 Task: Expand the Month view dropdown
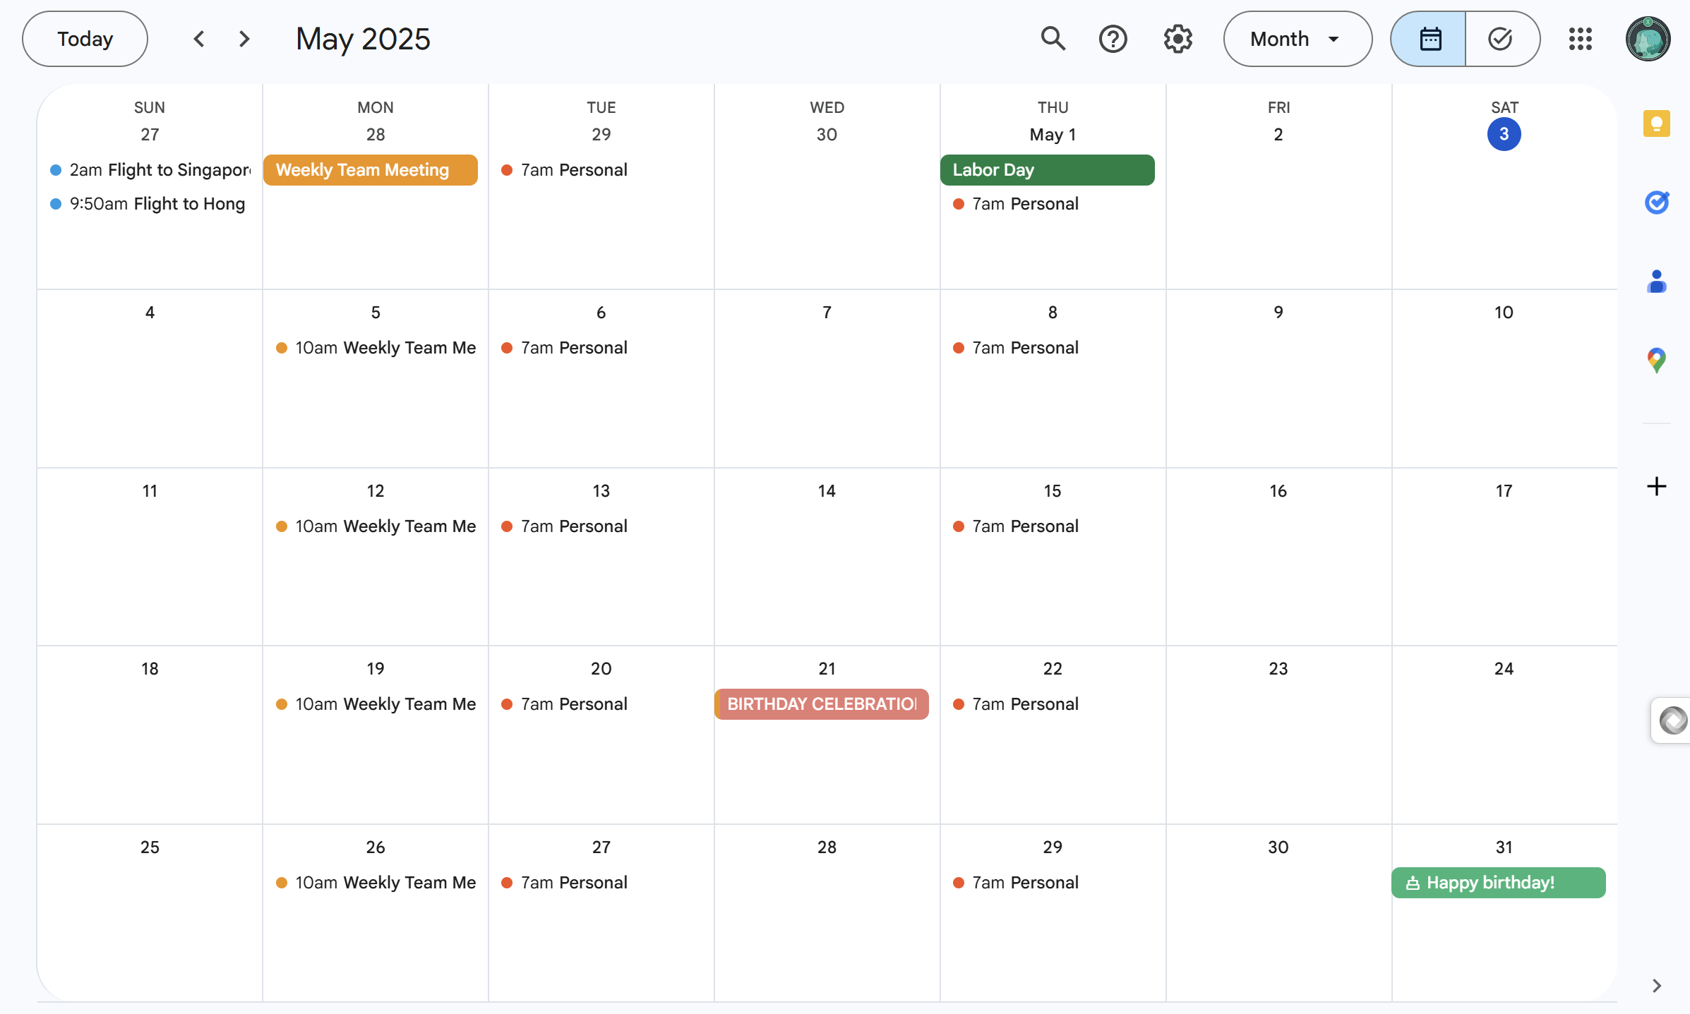click(1297, 39)
